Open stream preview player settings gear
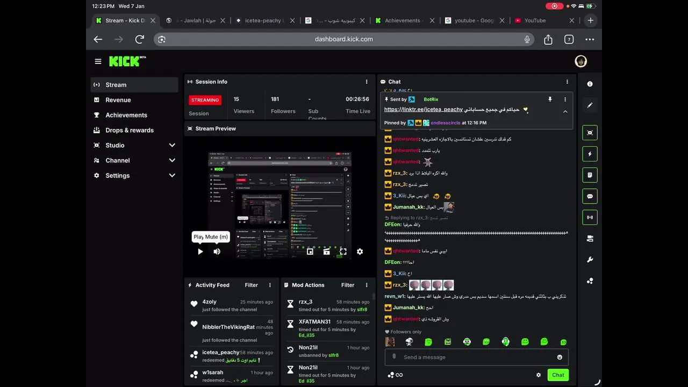688x387 pixels. 360,252
